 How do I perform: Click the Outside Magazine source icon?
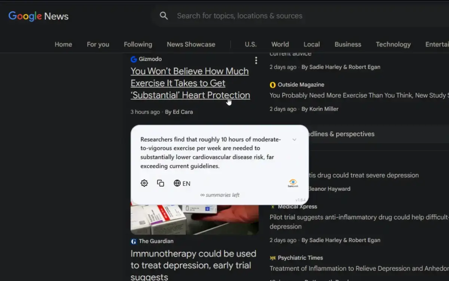pyautogui.click(x=273, y=85)
